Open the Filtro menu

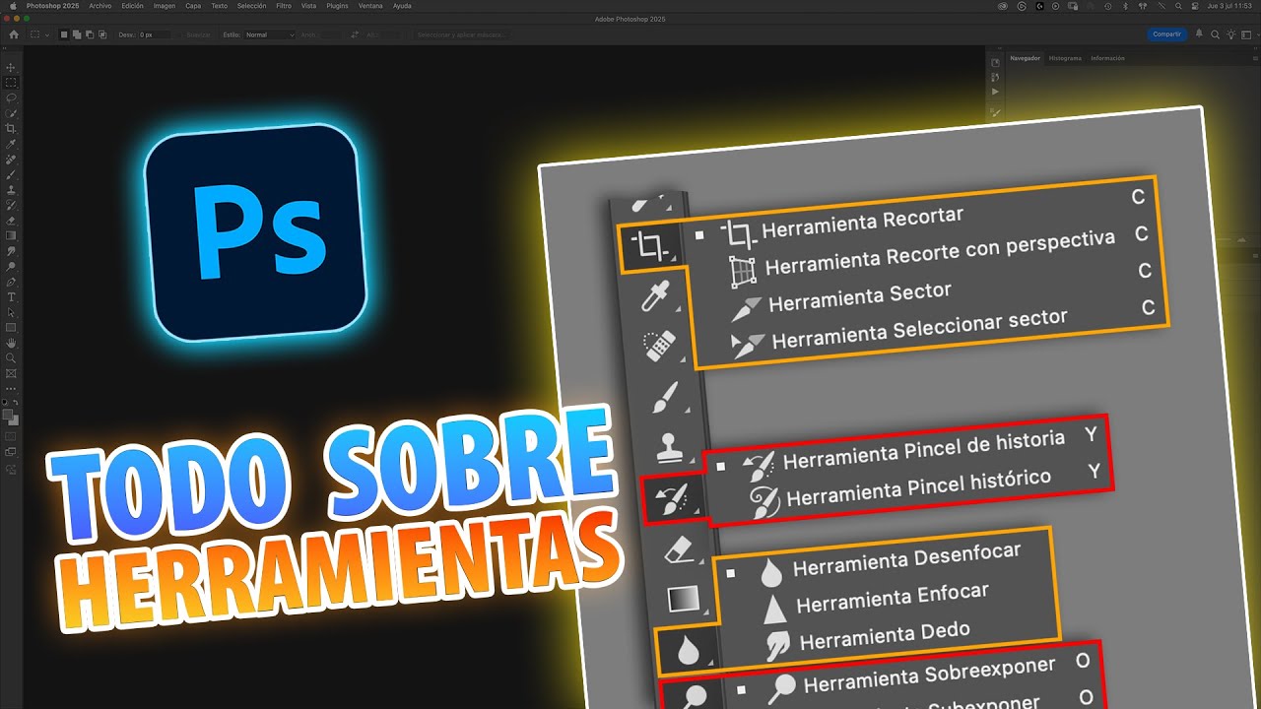click(x=284, y=5)
